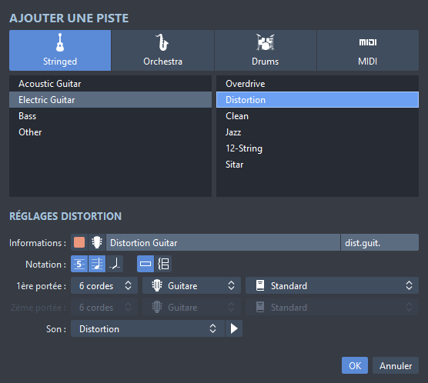Open the Guitare instrument type dropdown
Screen dimensions: 428x383
(x=192, y=285)
